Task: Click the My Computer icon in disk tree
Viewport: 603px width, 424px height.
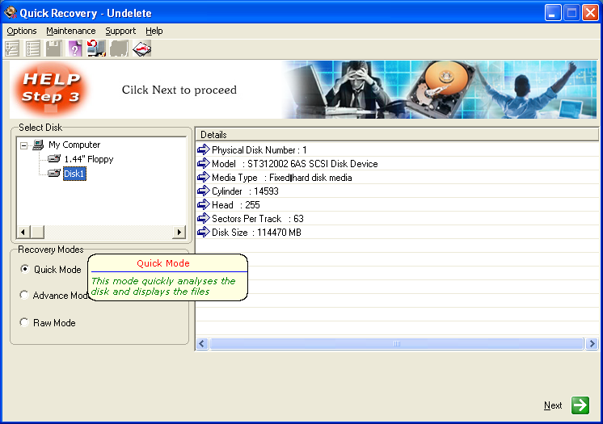Action: tap(38, 145)
